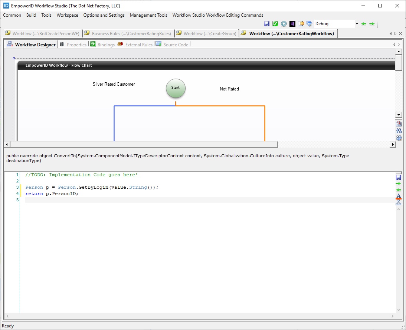This screenshot has height=330, width=406.
Task: Select the CustomerRatingWorkflow document tab
Action: pyautogui.click(x=288, y=34)
